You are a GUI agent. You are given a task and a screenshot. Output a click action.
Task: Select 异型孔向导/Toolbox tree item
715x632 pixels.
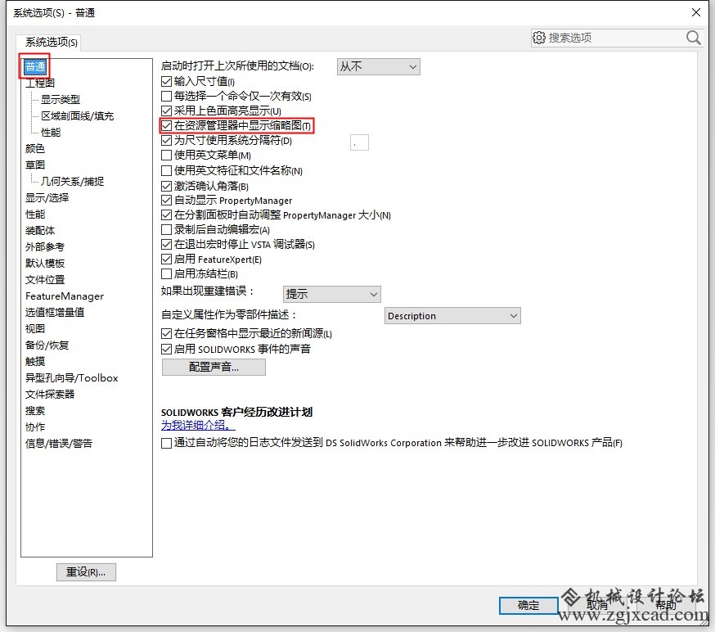coord(72,378)
